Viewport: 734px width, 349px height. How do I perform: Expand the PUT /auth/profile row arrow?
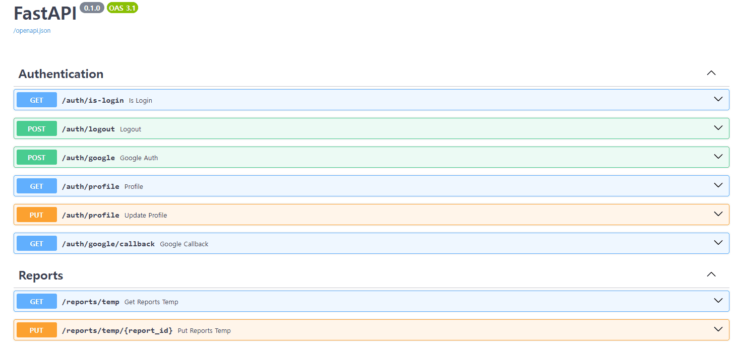pyautogui.click(x=718, y=214)
